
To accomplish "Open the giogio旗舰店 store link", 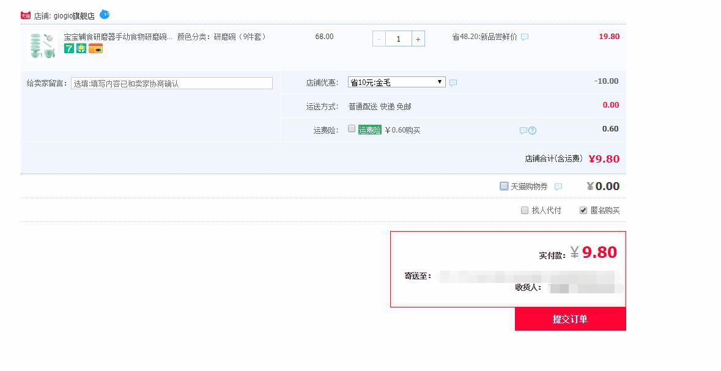I will click(x=73, y=16).
